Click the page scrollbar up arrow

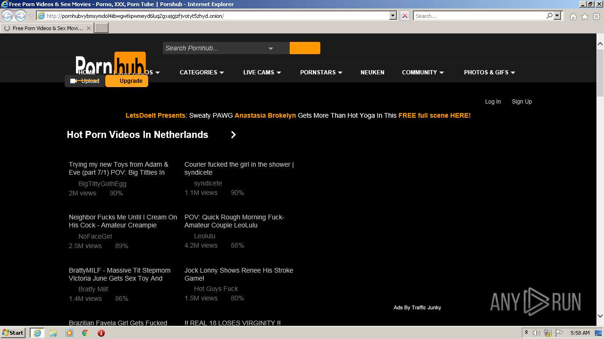[x=600, y=44]
